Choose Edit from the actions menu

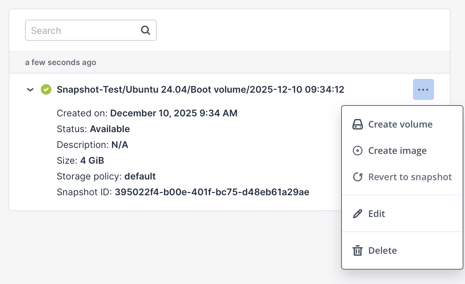click(376, 214)
